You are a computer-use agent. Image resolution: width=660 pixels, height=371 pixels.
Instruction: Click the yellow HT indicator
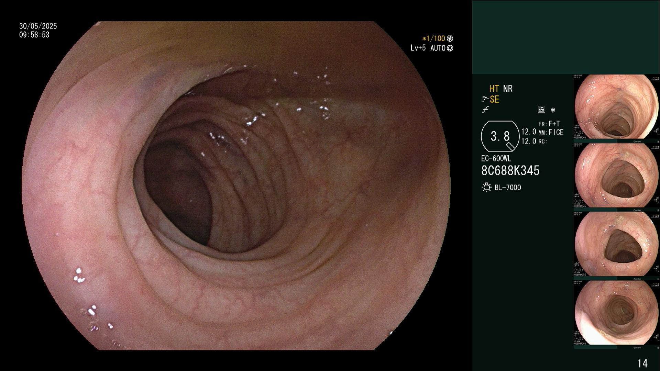494,89
